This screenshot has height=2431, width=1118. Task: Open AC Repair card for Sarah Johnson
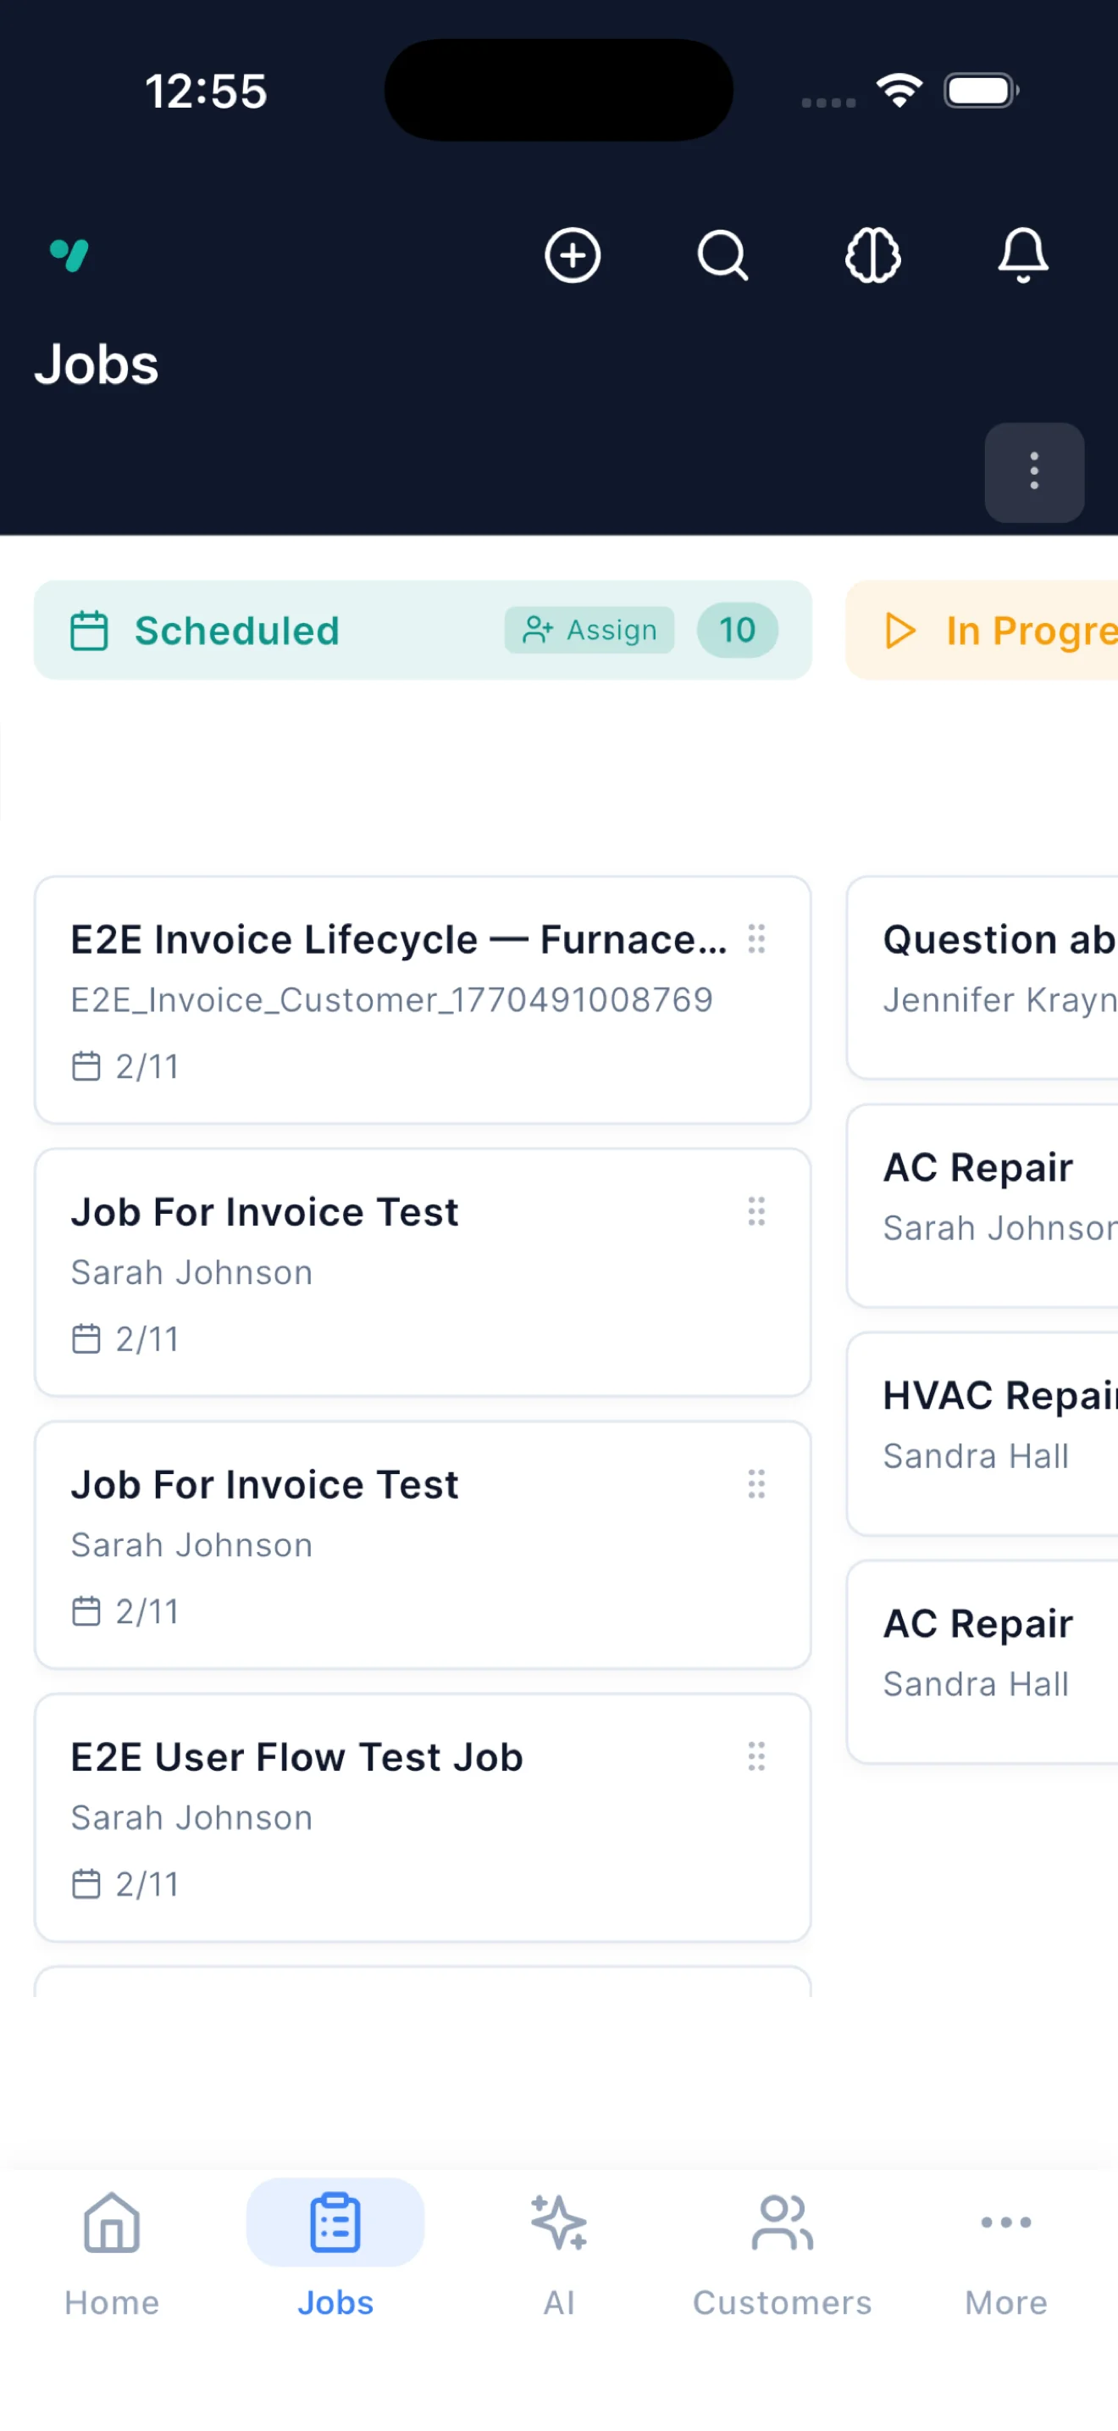982,1205
